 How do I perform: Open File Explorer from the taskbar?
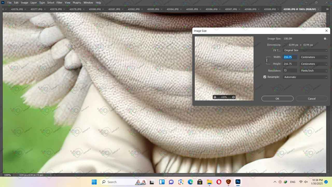[209, 182]
